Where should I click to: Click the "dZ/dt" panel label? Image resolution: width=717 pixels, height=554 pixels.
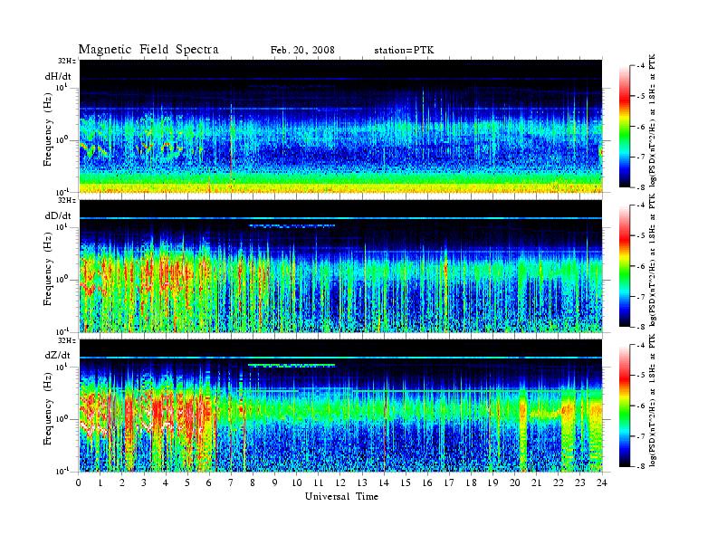tap(58, 355)
